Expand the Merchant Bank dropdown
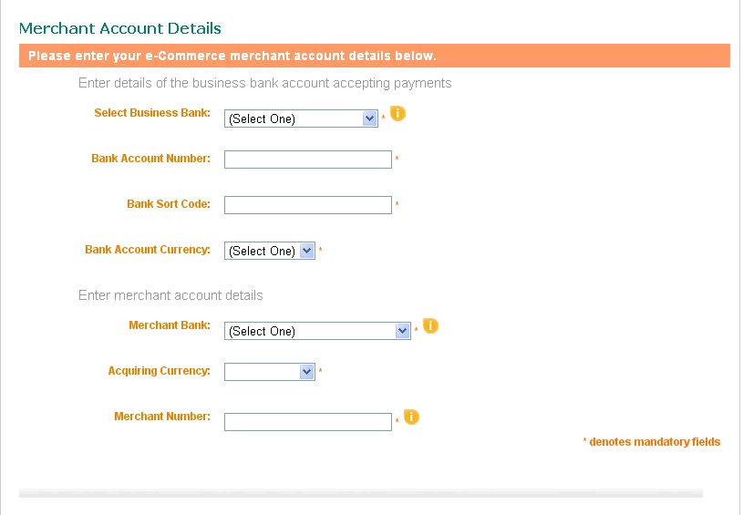This screenshot has width=743, height=515. point(317,331)
